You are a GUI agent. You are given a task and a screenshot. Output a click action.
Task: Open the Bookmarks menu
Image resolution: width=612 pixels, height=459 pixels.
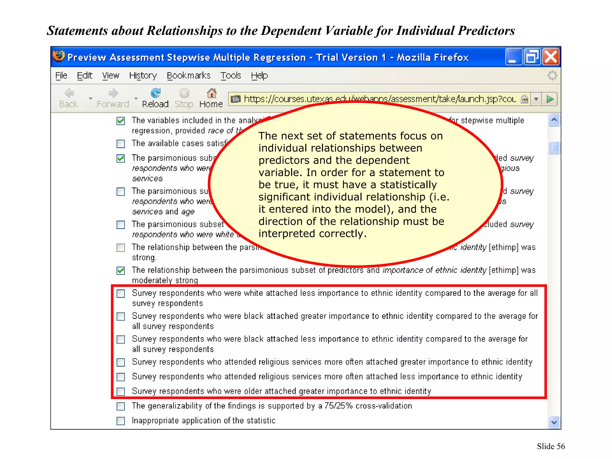click(x=189, y=76)
